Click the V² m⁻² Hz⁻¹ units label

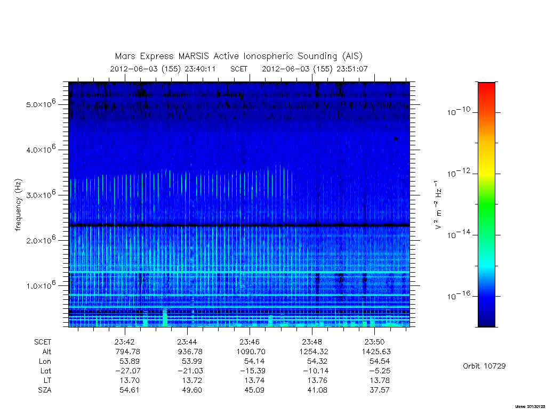coord(438,205)
